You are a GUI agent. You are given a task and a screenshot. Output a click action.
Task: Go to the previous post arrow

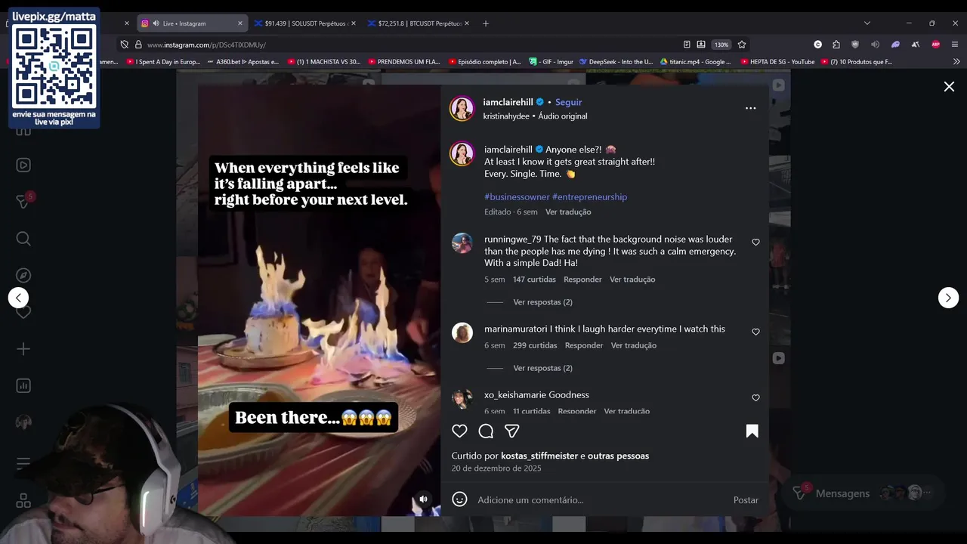point(18,298)
